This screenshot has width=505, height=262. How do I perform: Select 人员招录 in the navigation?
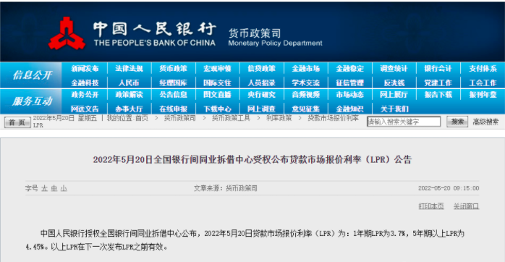pos(261,83)
